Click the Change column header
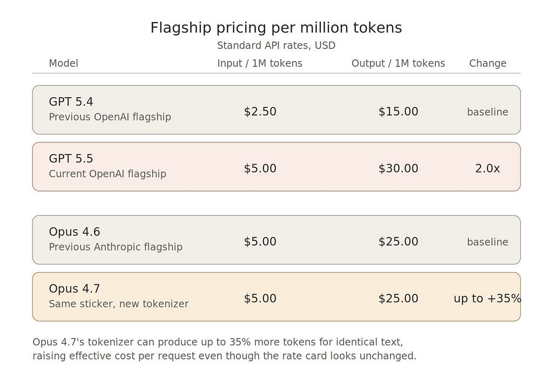Image resolution: width=553 pixels, height=374 pixels. point(488,63)
